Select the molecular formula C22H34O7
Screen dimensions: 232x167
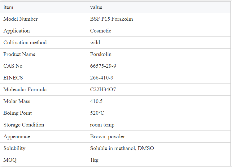click(103, 90)
